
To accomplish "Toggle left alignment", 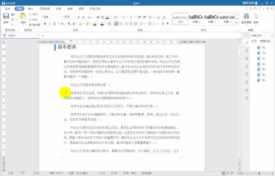I will click(x=116, y=24).
